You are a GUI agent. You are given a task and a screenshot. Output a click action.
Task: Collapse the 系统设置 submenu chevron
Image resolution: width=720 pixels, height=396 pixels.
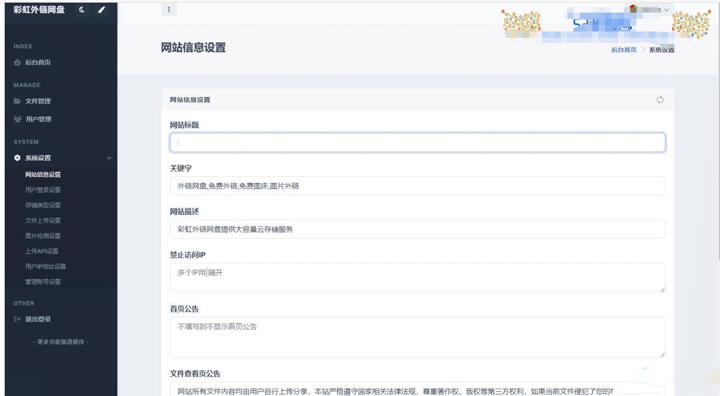(109, 158)
